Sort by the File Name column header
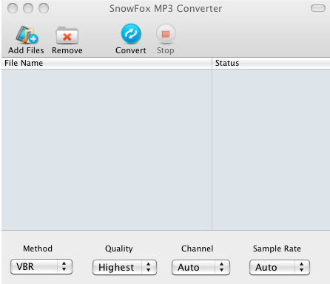This screenshot has height=284, width=330. [x=107, y=63]
